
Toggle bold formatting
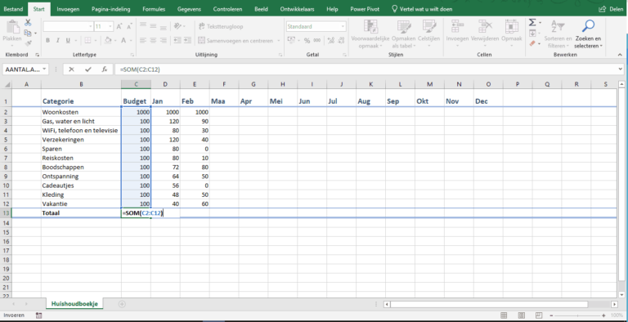tap(47, 40)
